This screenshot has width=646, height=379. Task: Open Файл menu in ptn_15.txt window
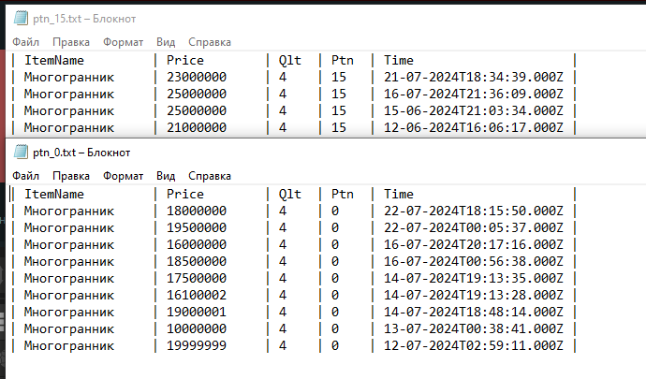pos(25,42)
